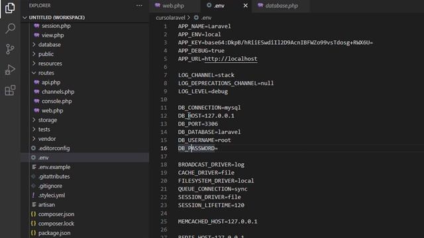Open the Explorer view in activity bar

(10, 8)
